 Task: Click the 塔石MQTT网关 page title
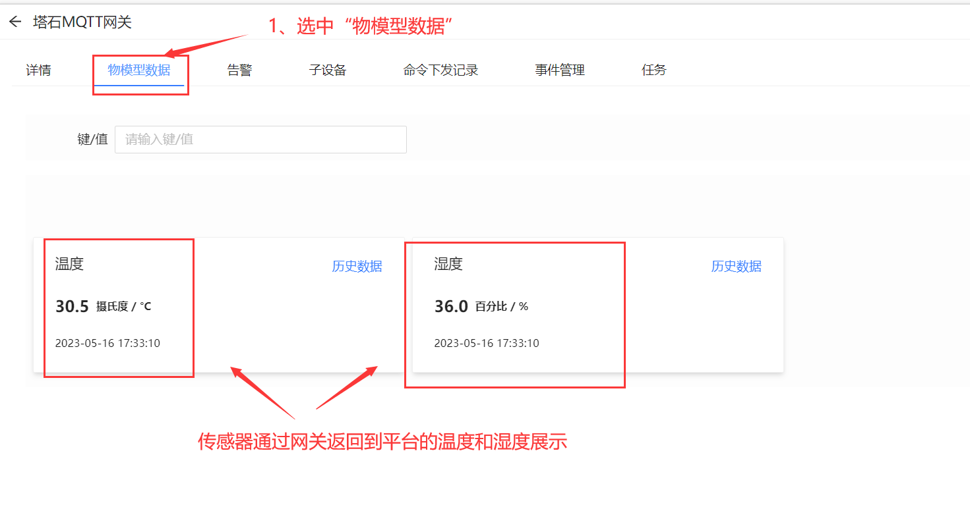click(82, 22)
